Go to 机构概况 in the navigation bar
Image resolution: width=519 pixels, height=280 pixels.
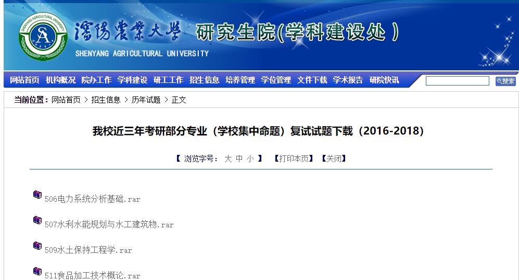[x=60, y=80]
